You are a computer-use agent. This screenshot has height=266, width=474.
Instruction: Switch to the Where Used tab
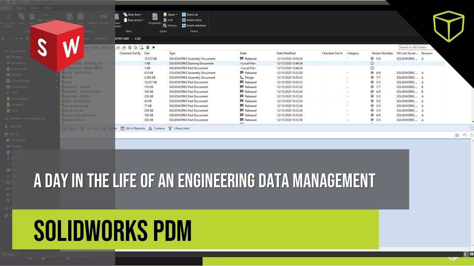[178, 129]
